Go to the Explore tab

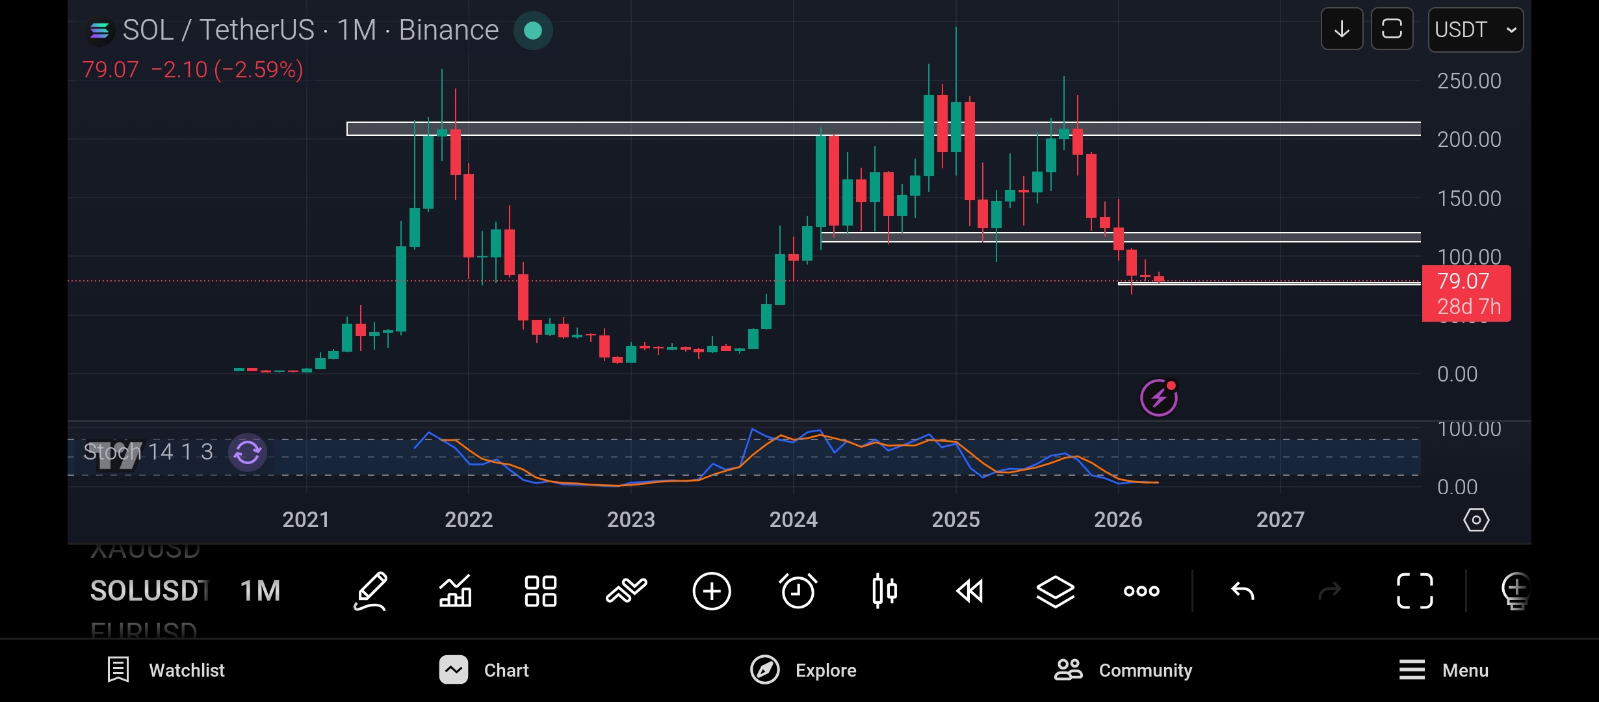pos(803,670)
